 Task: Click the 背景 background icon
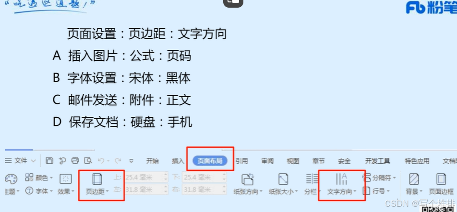(x=414, y=179)
